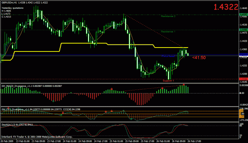Click the 1.4475 price axis label
Image resolution: width=248 pixels, height=143 pixels.
[x=244, y=33]
